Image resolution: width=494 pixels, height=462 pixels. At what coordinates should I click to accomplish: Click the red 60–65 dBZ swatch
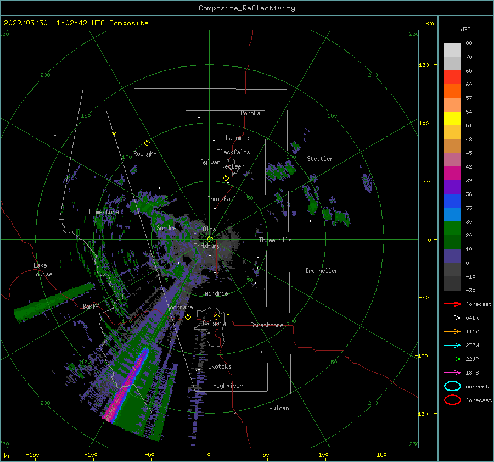click(452, 77)
